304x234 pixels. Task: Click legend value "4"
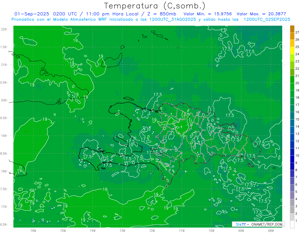296,199
